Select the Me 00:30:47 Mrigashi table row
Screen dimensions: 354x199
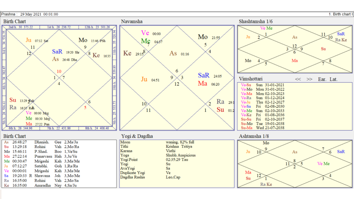pyautogui.click(x=42, y=161)
